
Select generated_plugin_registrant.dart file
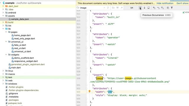click(28, 64)
